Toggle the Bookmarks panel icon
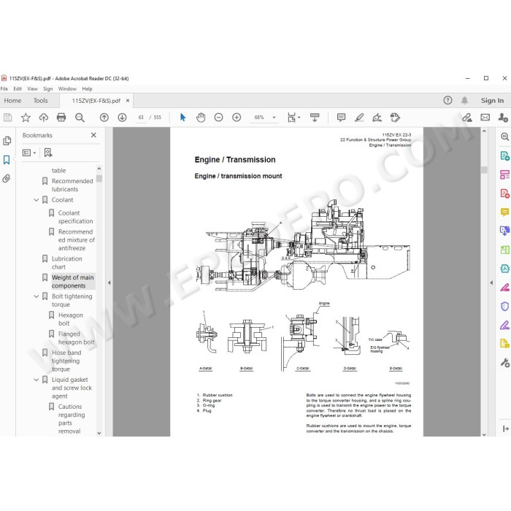The width and height of the screenshot is (511, 511). coord(7,160)
